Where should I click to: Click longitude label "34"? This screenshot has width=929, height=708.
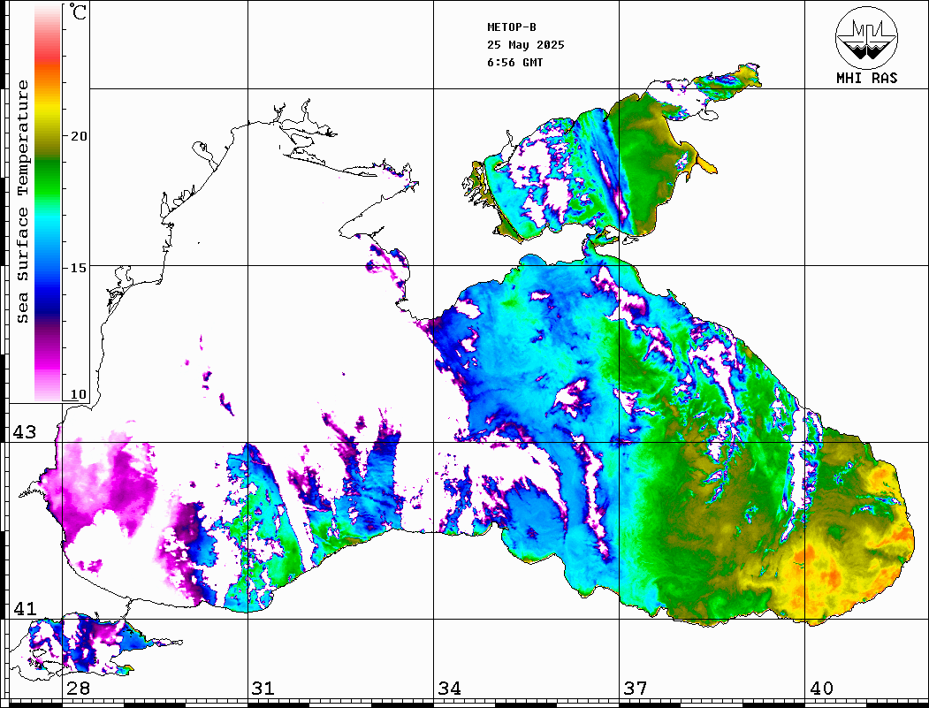(x=449, y=689)
